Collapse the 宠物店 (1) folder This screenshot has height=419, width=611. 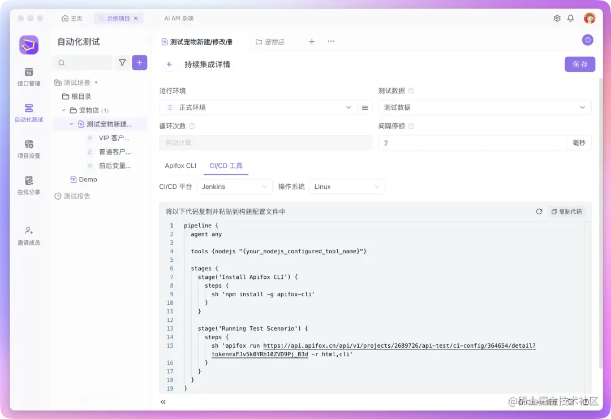(x=64, y=110)
